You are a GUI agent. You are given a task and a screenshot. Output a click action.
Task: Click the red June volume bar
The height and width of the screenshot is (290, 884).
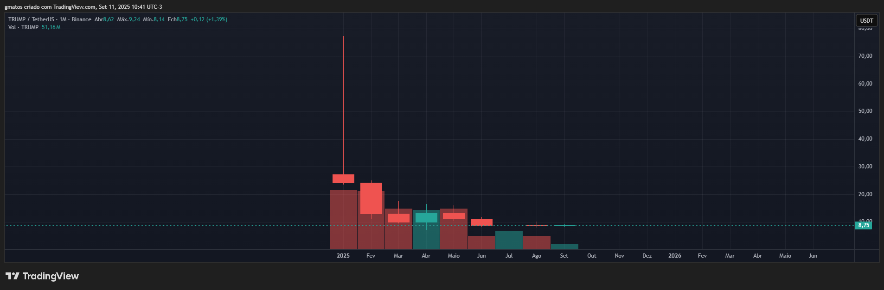click(x=481, y=243)
